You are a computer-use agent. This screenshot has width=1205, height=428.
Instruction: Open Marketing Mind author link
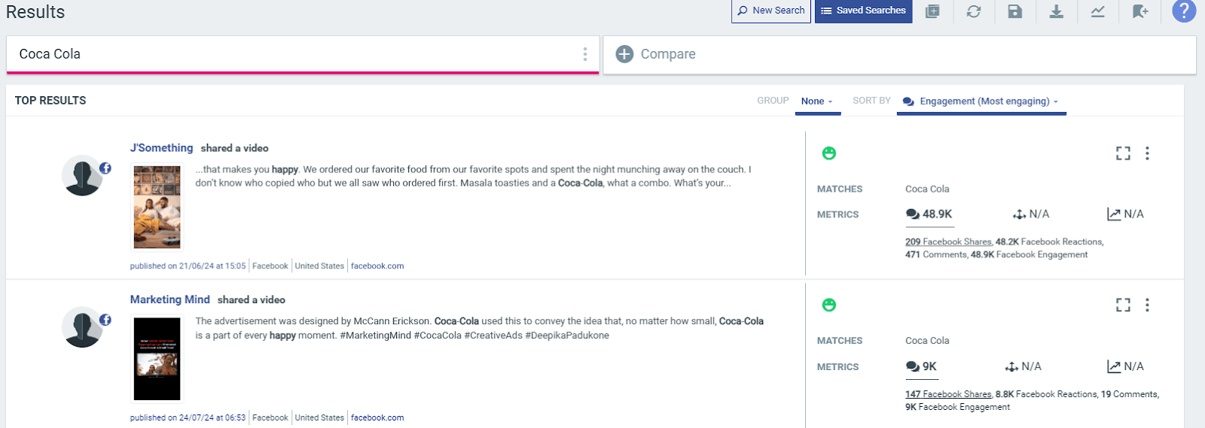pos(169,299)
